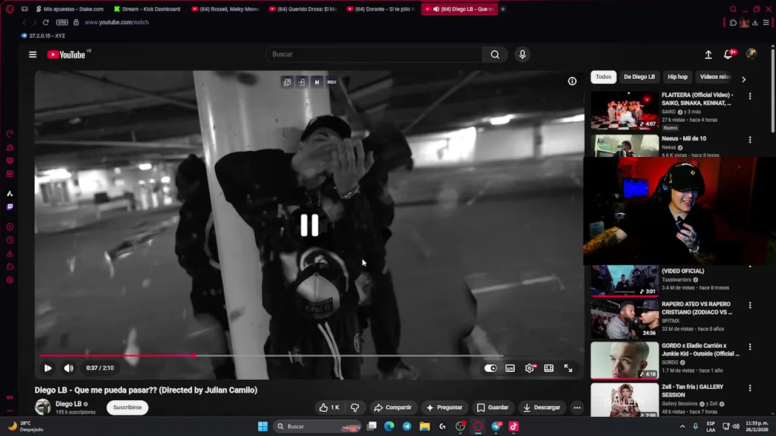Open TikTok from the taskbar
The image size is (776, 436).
(x=513, y=426)
